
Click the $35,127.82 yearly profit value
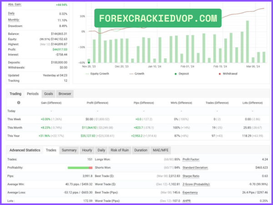pos(88,136)
